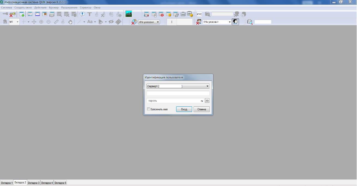Image resolution: width=357 pixels, height=186 pixels.
Task: Click the key with red cross disconnect icon
Action: (13, 14)
